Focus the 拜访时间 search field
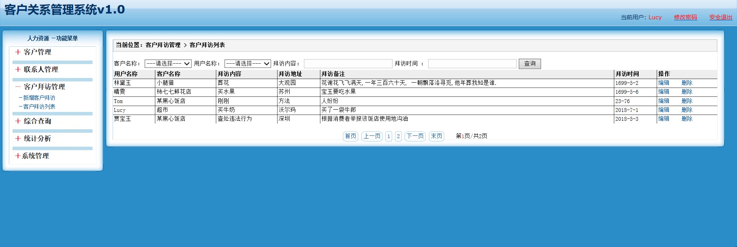The image size is (737, 247). pyautogui.click(x=472, y=64)
